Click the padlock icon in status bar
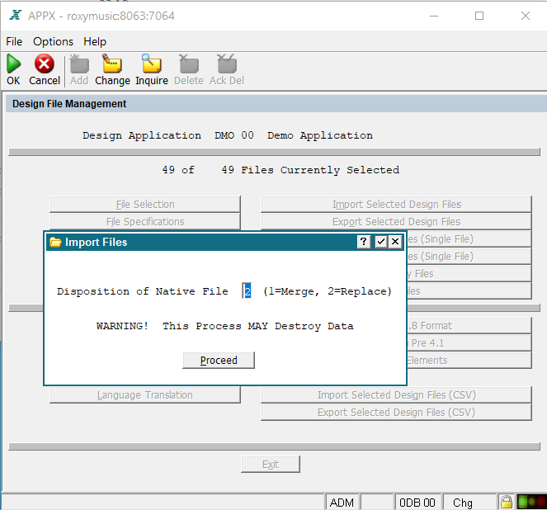 pyautogui.click(x=507, y=502)
